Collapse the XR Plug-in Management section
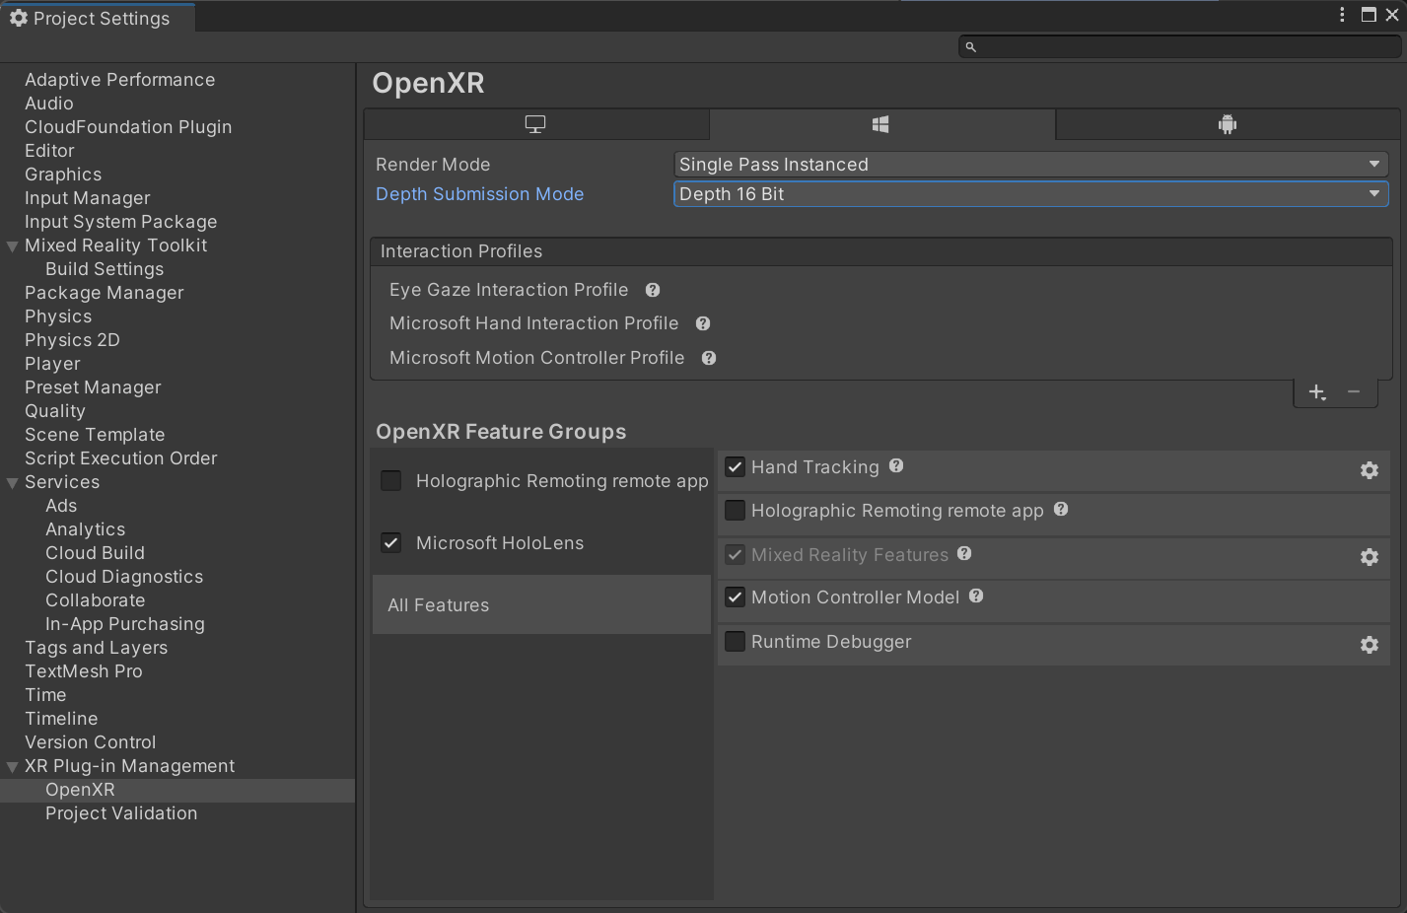 13,767
